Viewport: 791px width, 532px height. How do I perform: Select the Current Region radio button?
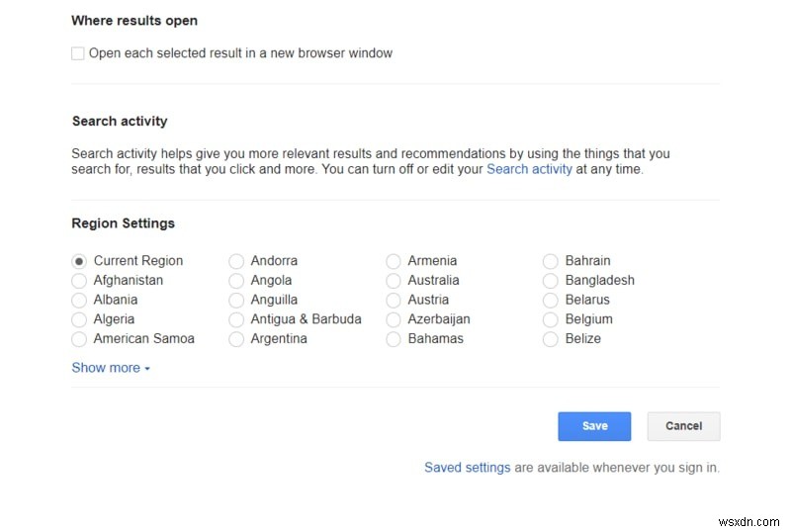pyautogui.click(x=79, y=261)
